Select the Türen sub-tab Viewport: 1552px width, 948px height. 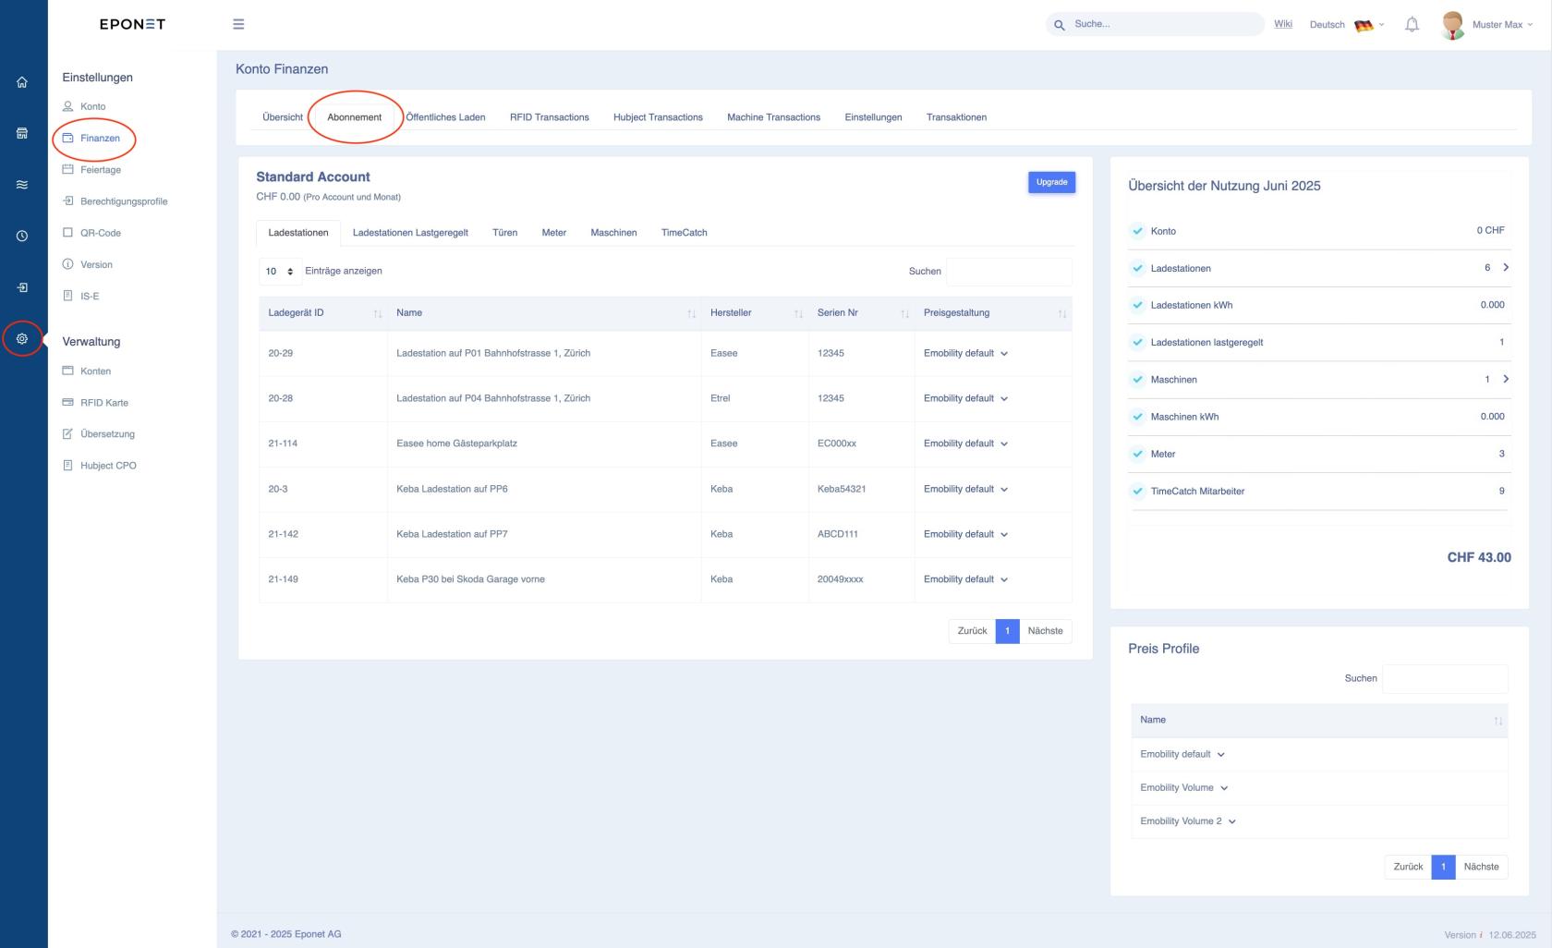[504, 233]
